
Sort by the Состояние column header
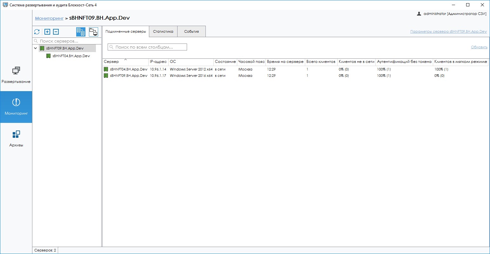(225, 62)
